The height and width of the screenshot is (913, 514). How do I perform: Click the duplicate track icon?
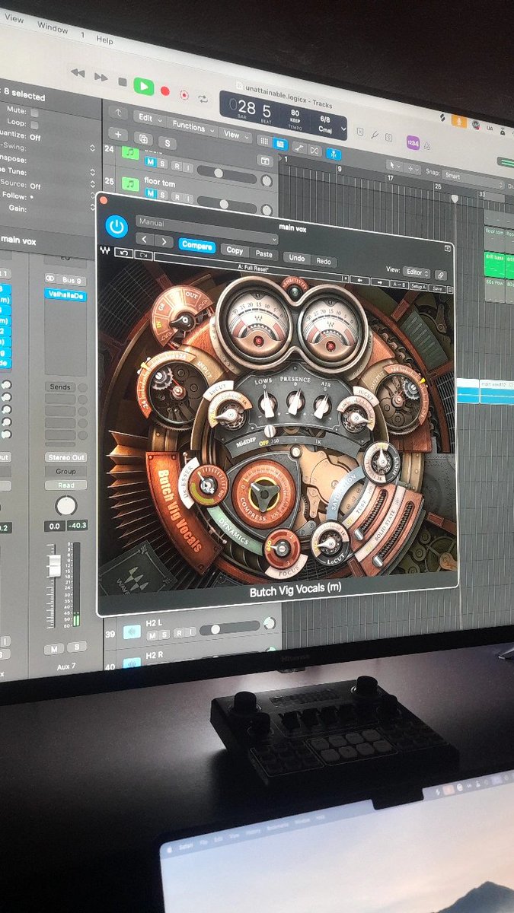click(x=142, y=138)
